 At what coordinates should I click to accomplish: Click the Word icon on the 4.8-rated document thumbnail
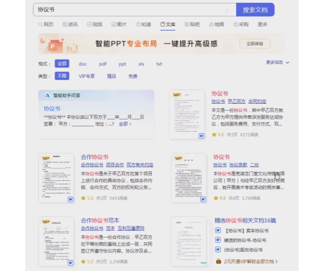(203, 199)
